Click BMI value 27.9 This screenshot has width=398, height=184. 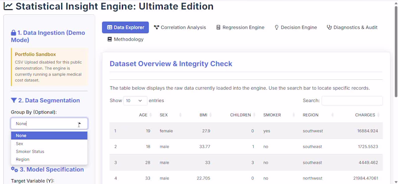pos(205,131)
